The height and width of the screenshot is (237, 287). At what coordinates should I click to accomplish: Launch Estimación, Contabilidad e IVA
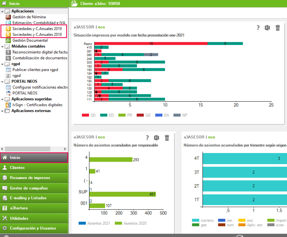(x=39, y=23)
